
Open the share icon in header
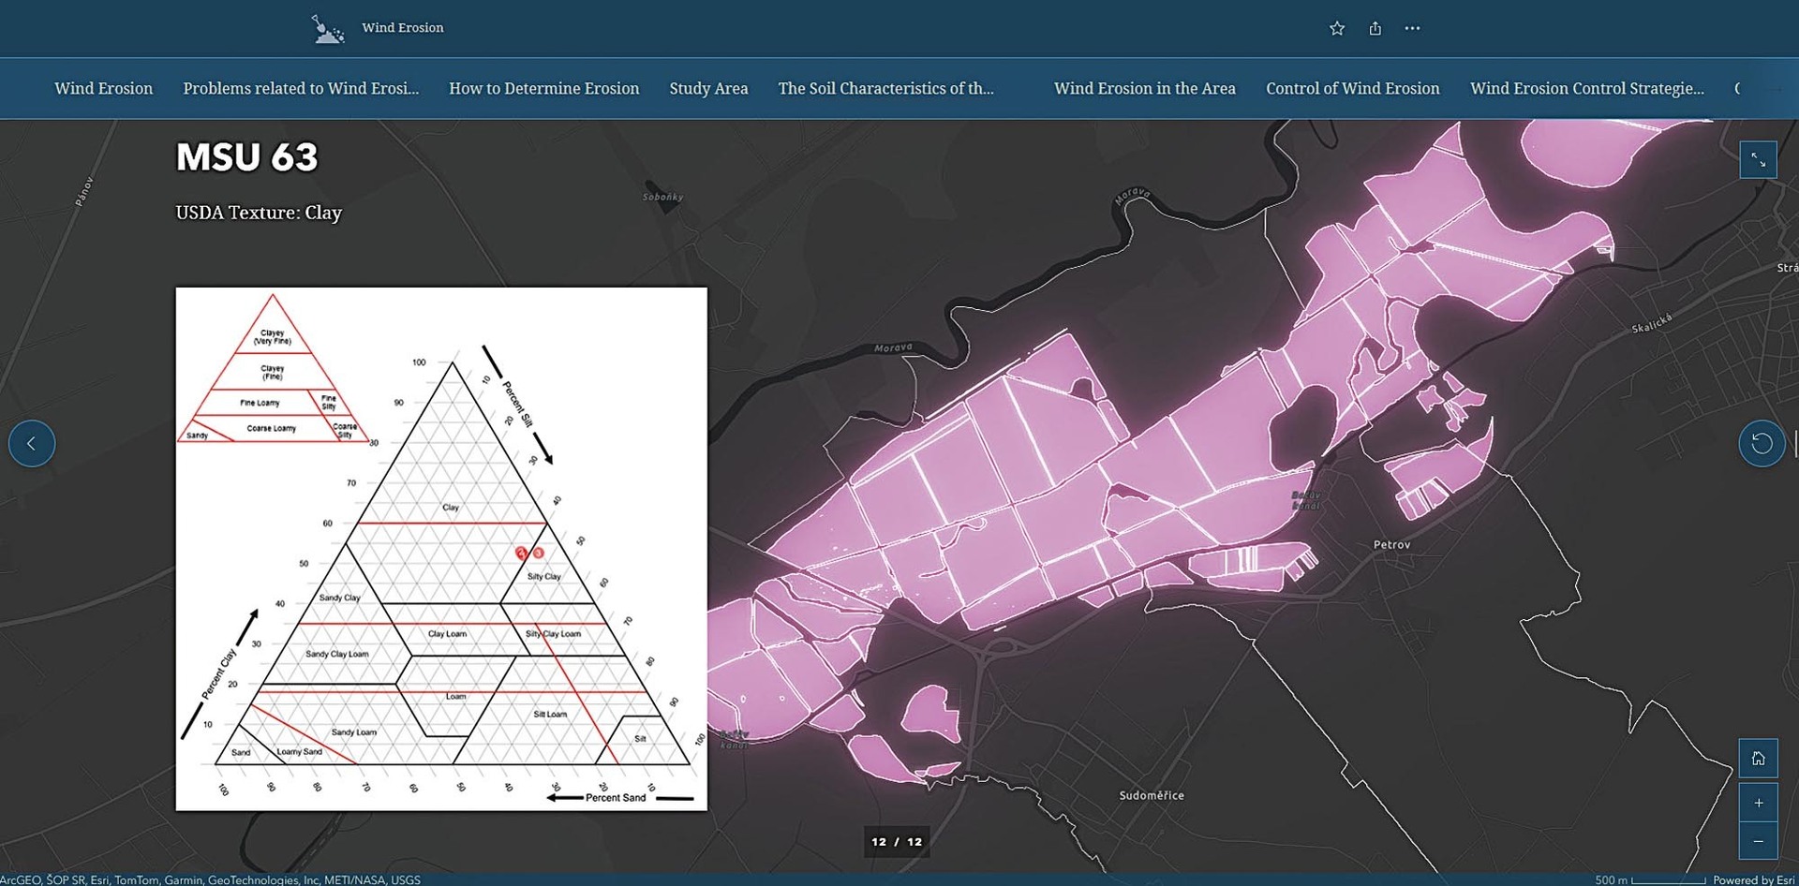[1375, 28]
